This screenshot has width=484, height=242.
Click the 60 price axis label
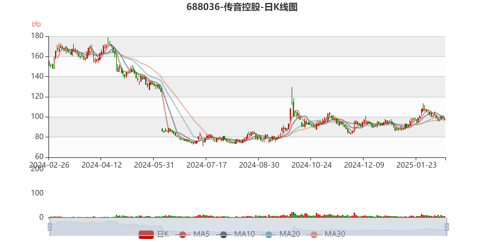39,157
